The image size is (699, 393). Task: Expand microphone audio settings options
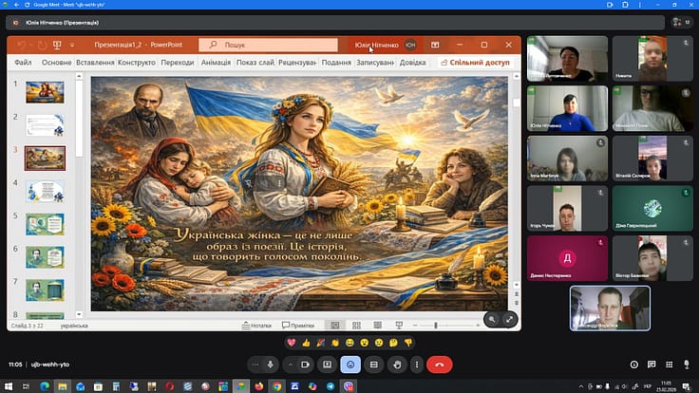pos(255,364)
